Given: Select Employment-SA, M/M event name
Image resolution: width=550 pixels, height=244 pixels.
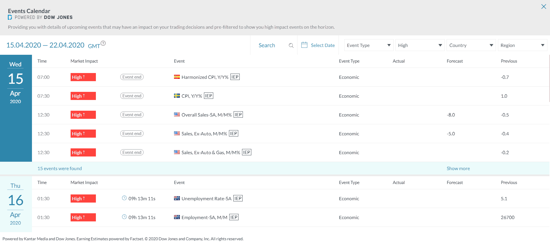Looking at the screenshot, I should click(205, 217).
